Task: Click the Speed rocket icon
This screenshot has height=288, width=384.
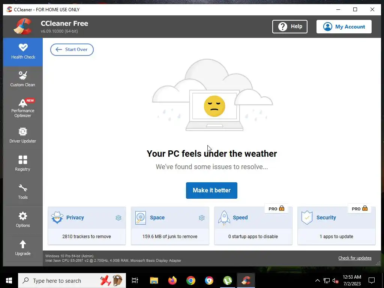Action: 224,218
